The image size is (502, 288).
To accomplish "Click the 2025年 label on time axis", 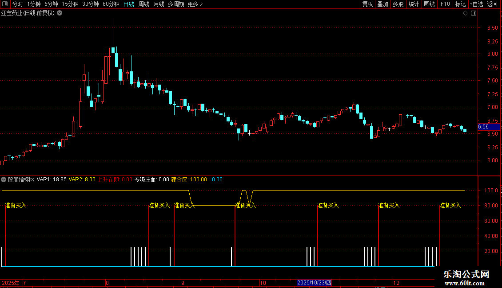I will pos(11,283).
